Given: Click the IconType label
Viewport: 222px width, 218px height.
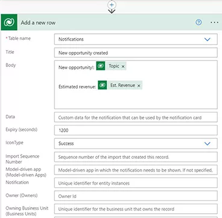Looking at the screenshot, I should click(14, 143).
